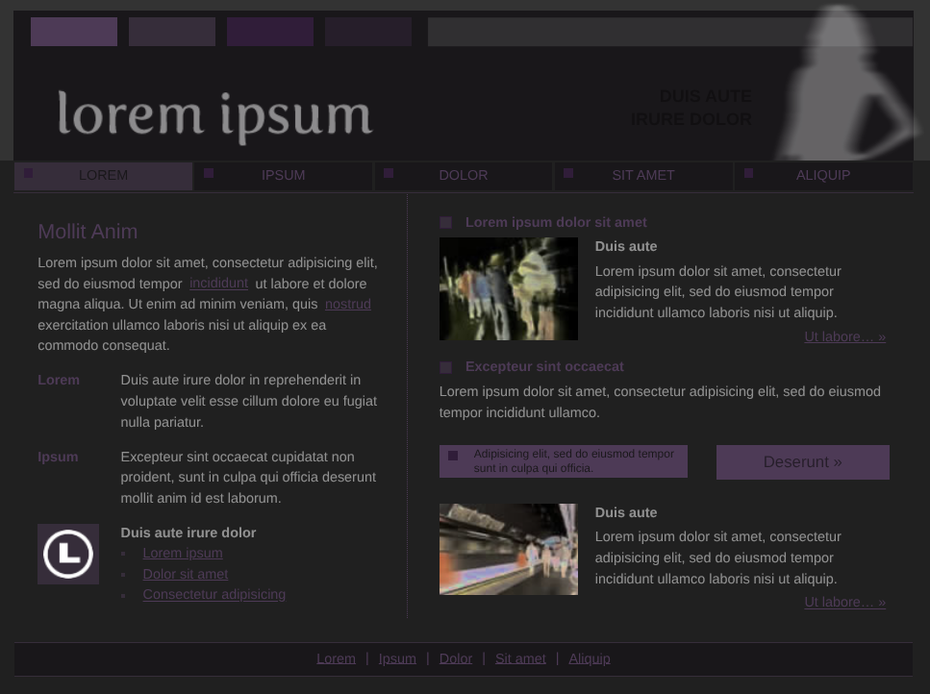
Task: Click the empty input bar at the top
Action: tap(669, 32)
